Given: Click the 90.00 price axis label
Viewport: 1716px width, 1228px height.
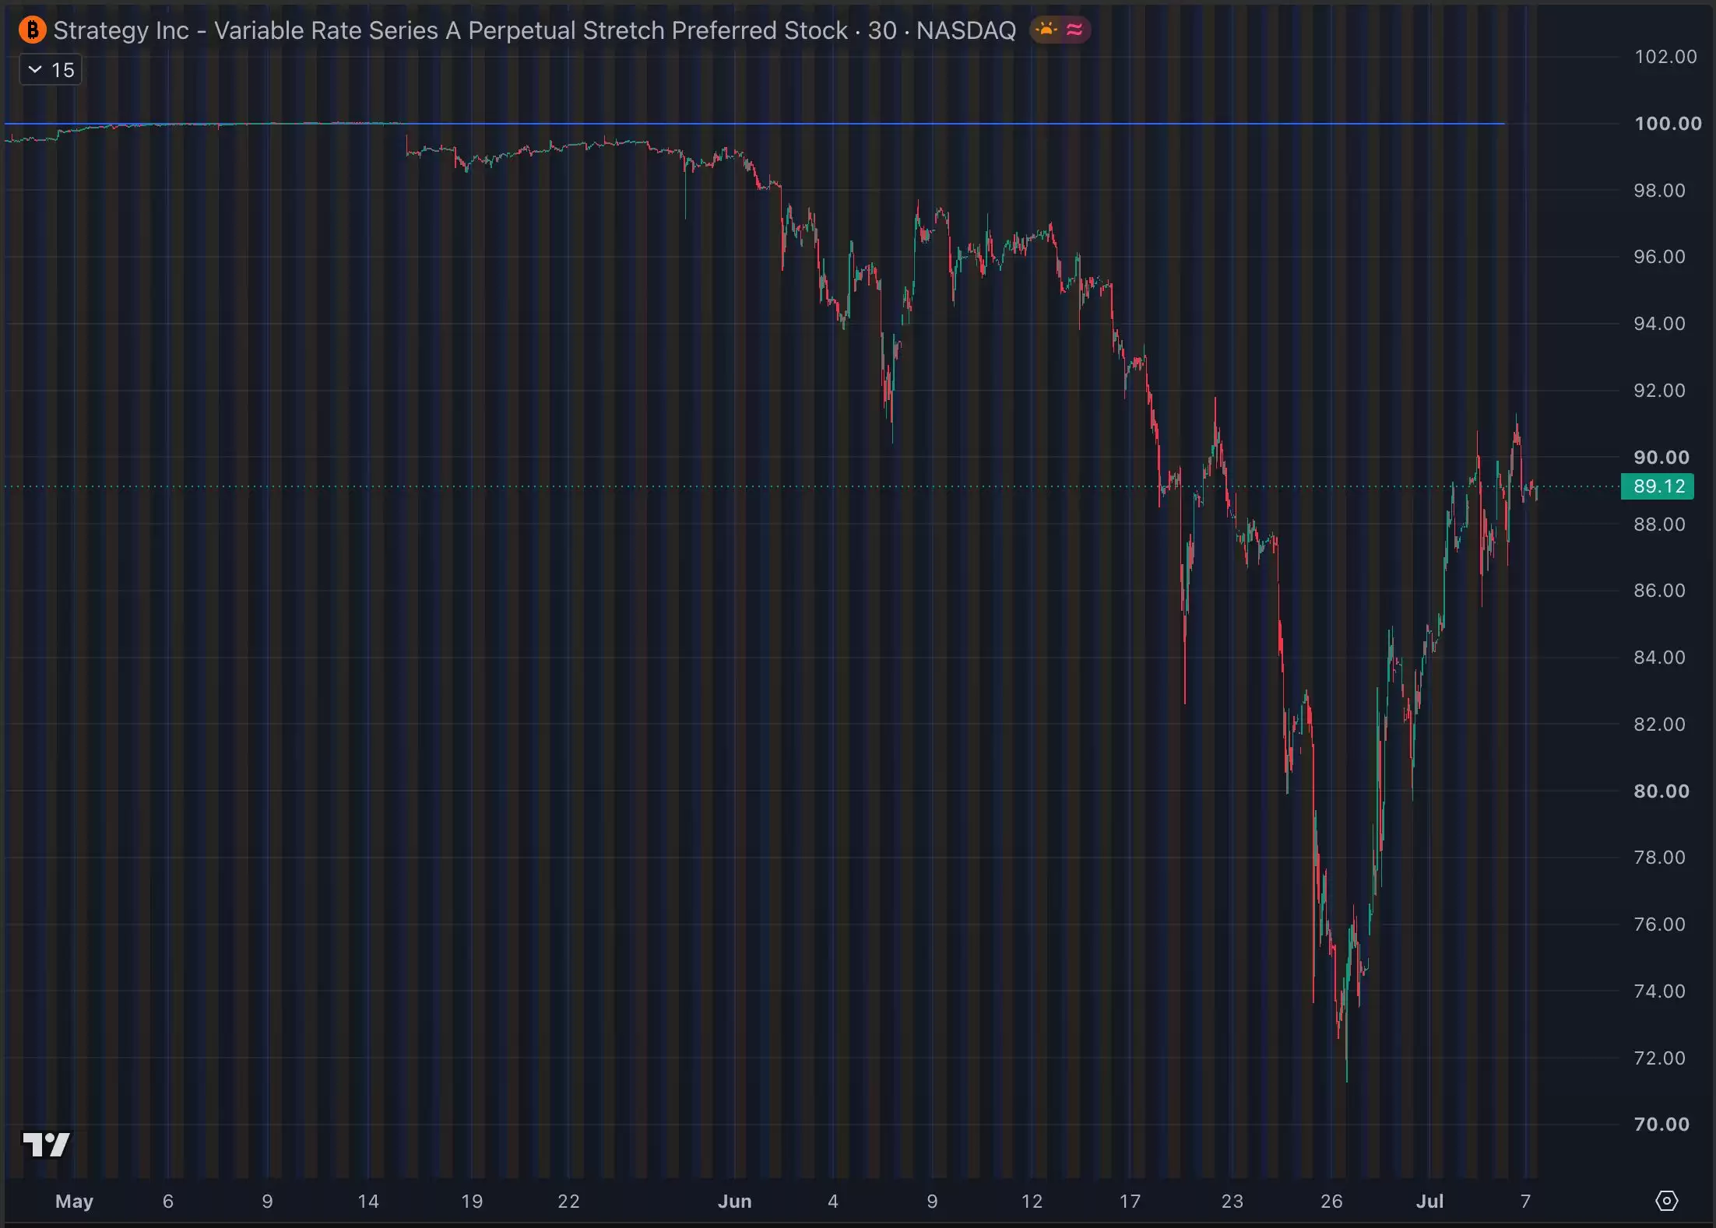Looking at the screenshot, I should click(1661, 458).
